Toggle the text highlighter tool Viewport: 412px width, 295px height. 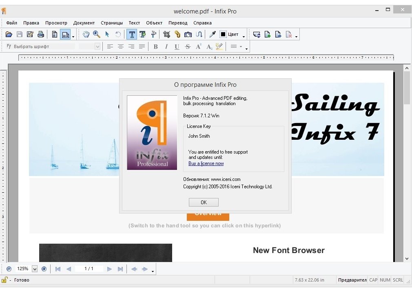[x=219, y=47]
